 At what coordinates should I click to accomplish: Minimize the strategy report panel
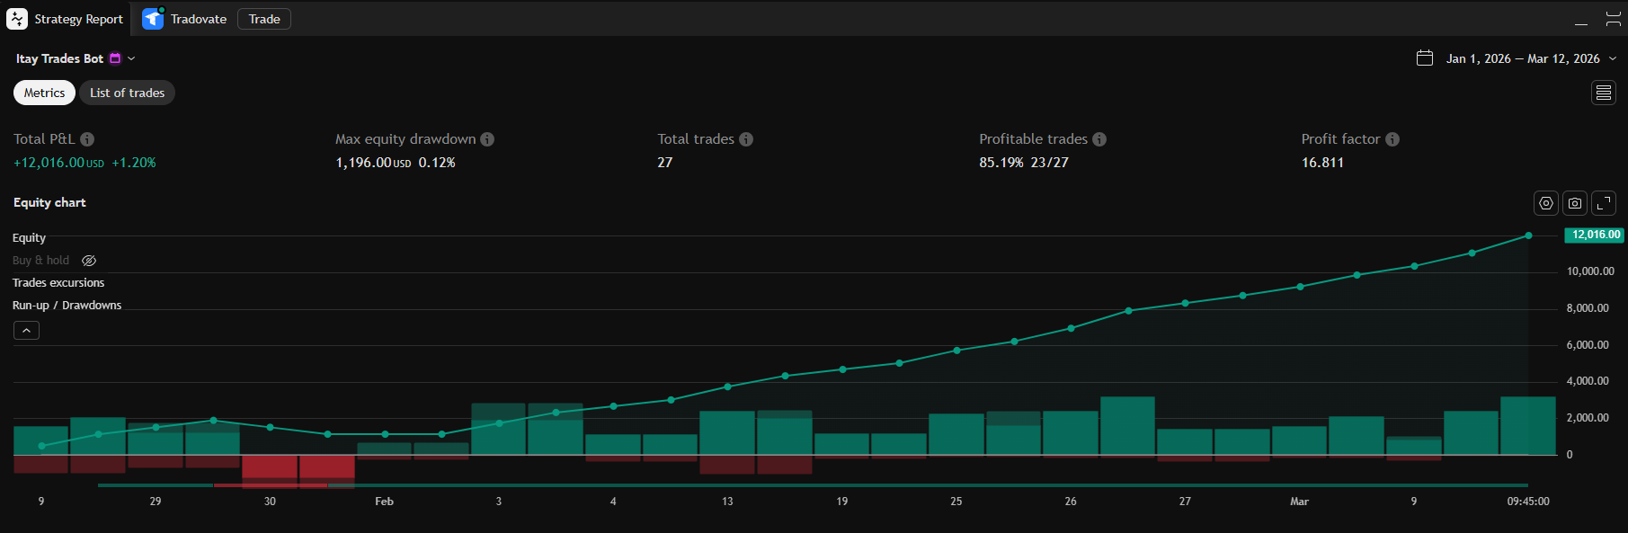1581,22
